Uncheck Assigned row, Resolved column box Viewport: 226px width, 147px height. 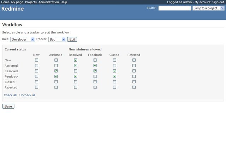coord(75,66)
